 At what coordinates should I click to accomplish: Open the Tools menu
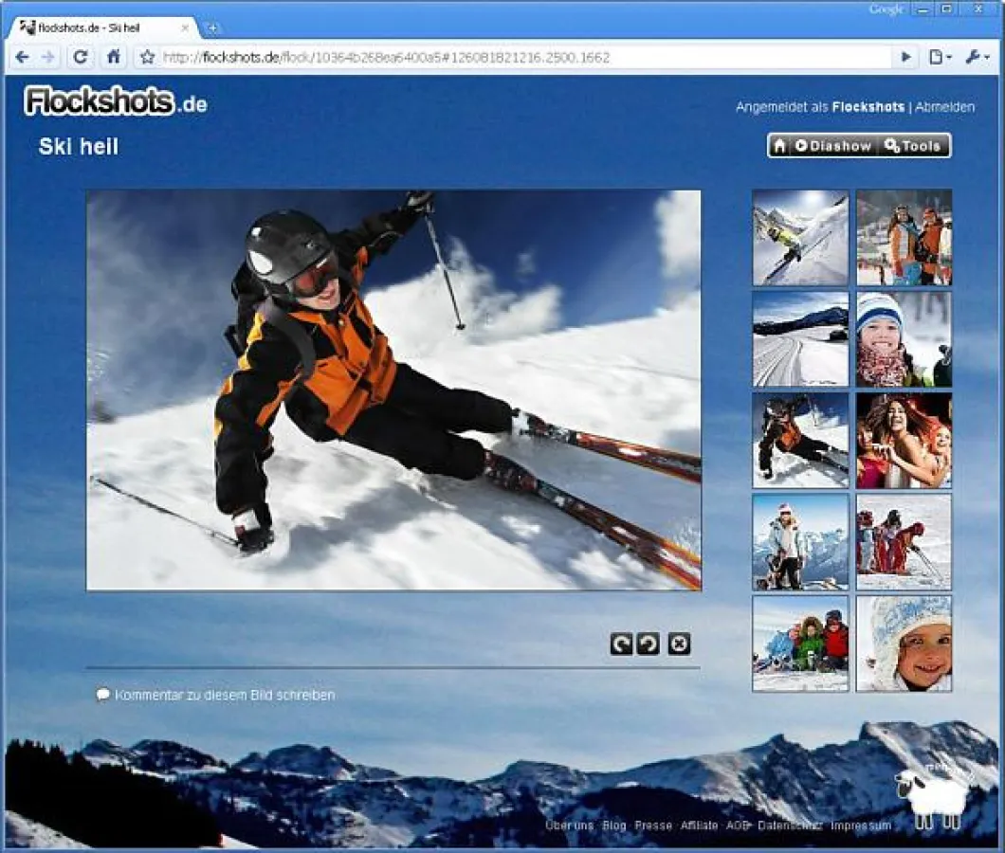912,146
